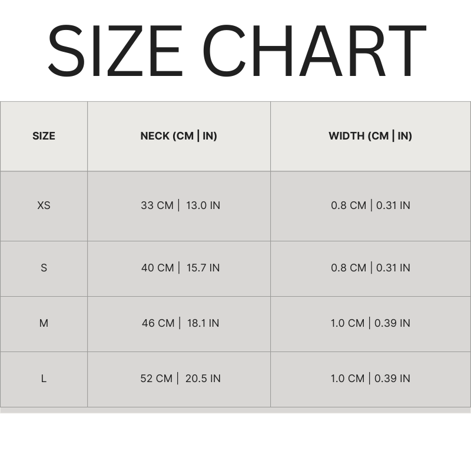471x471 pixels.
Task: Select the width cell in the L row
Action: point(370,379)
